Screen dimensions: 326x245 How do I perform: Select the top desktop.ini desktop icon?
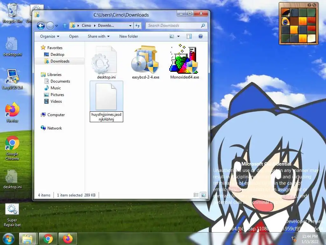[12, 47]
